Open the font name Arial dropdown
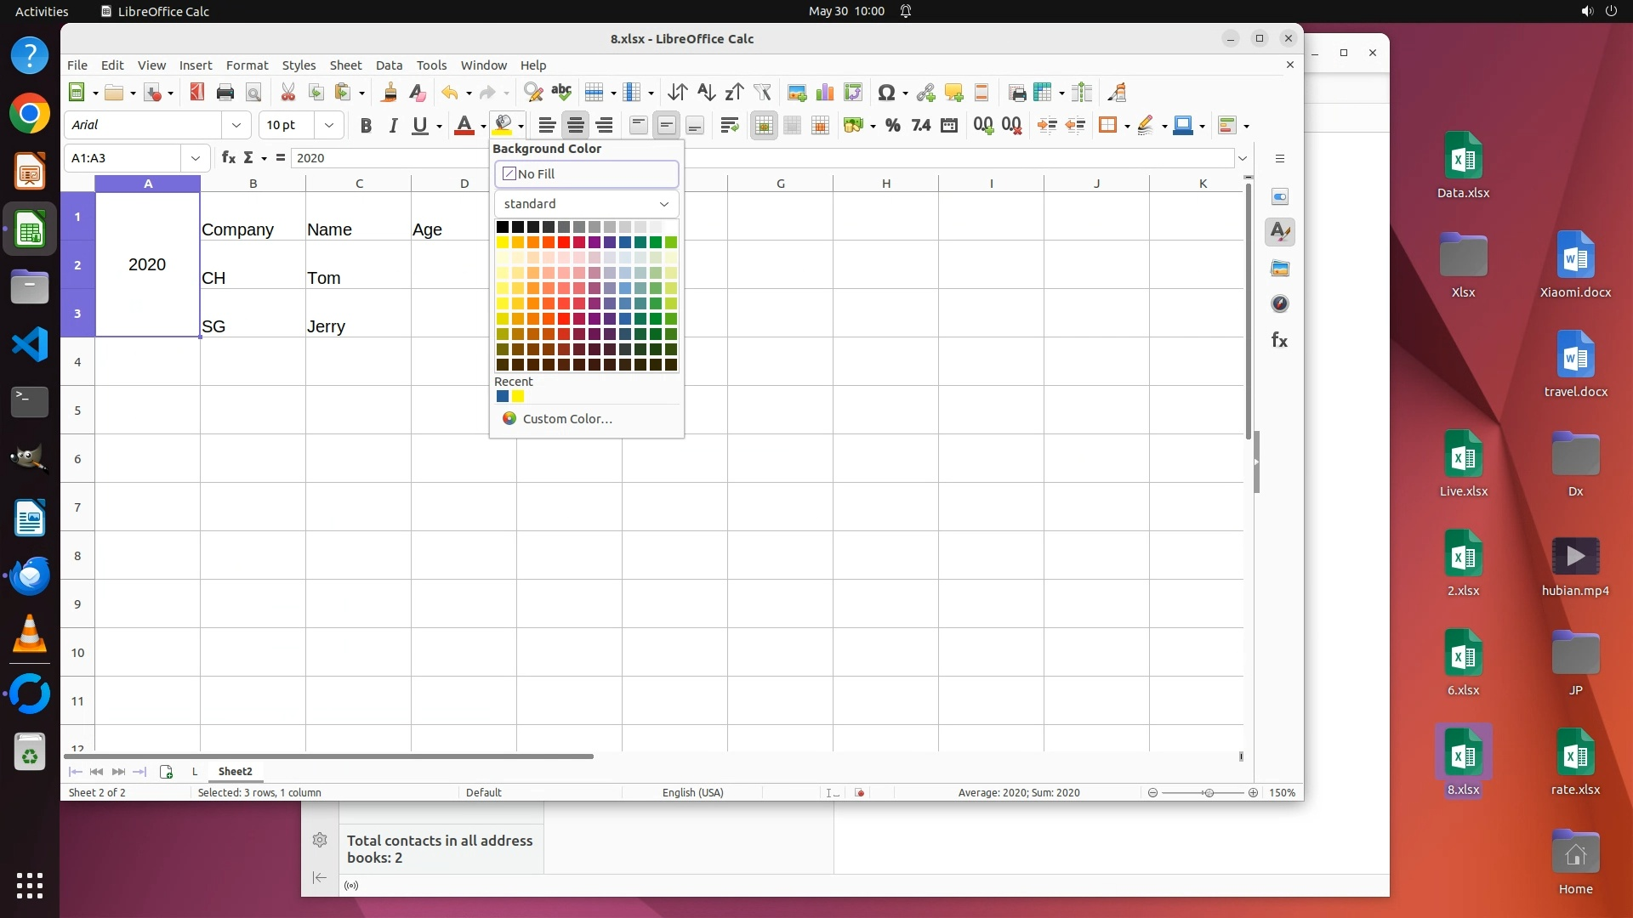The height and width of the screenshot is (918, 1633). click(x=236, y=126)
